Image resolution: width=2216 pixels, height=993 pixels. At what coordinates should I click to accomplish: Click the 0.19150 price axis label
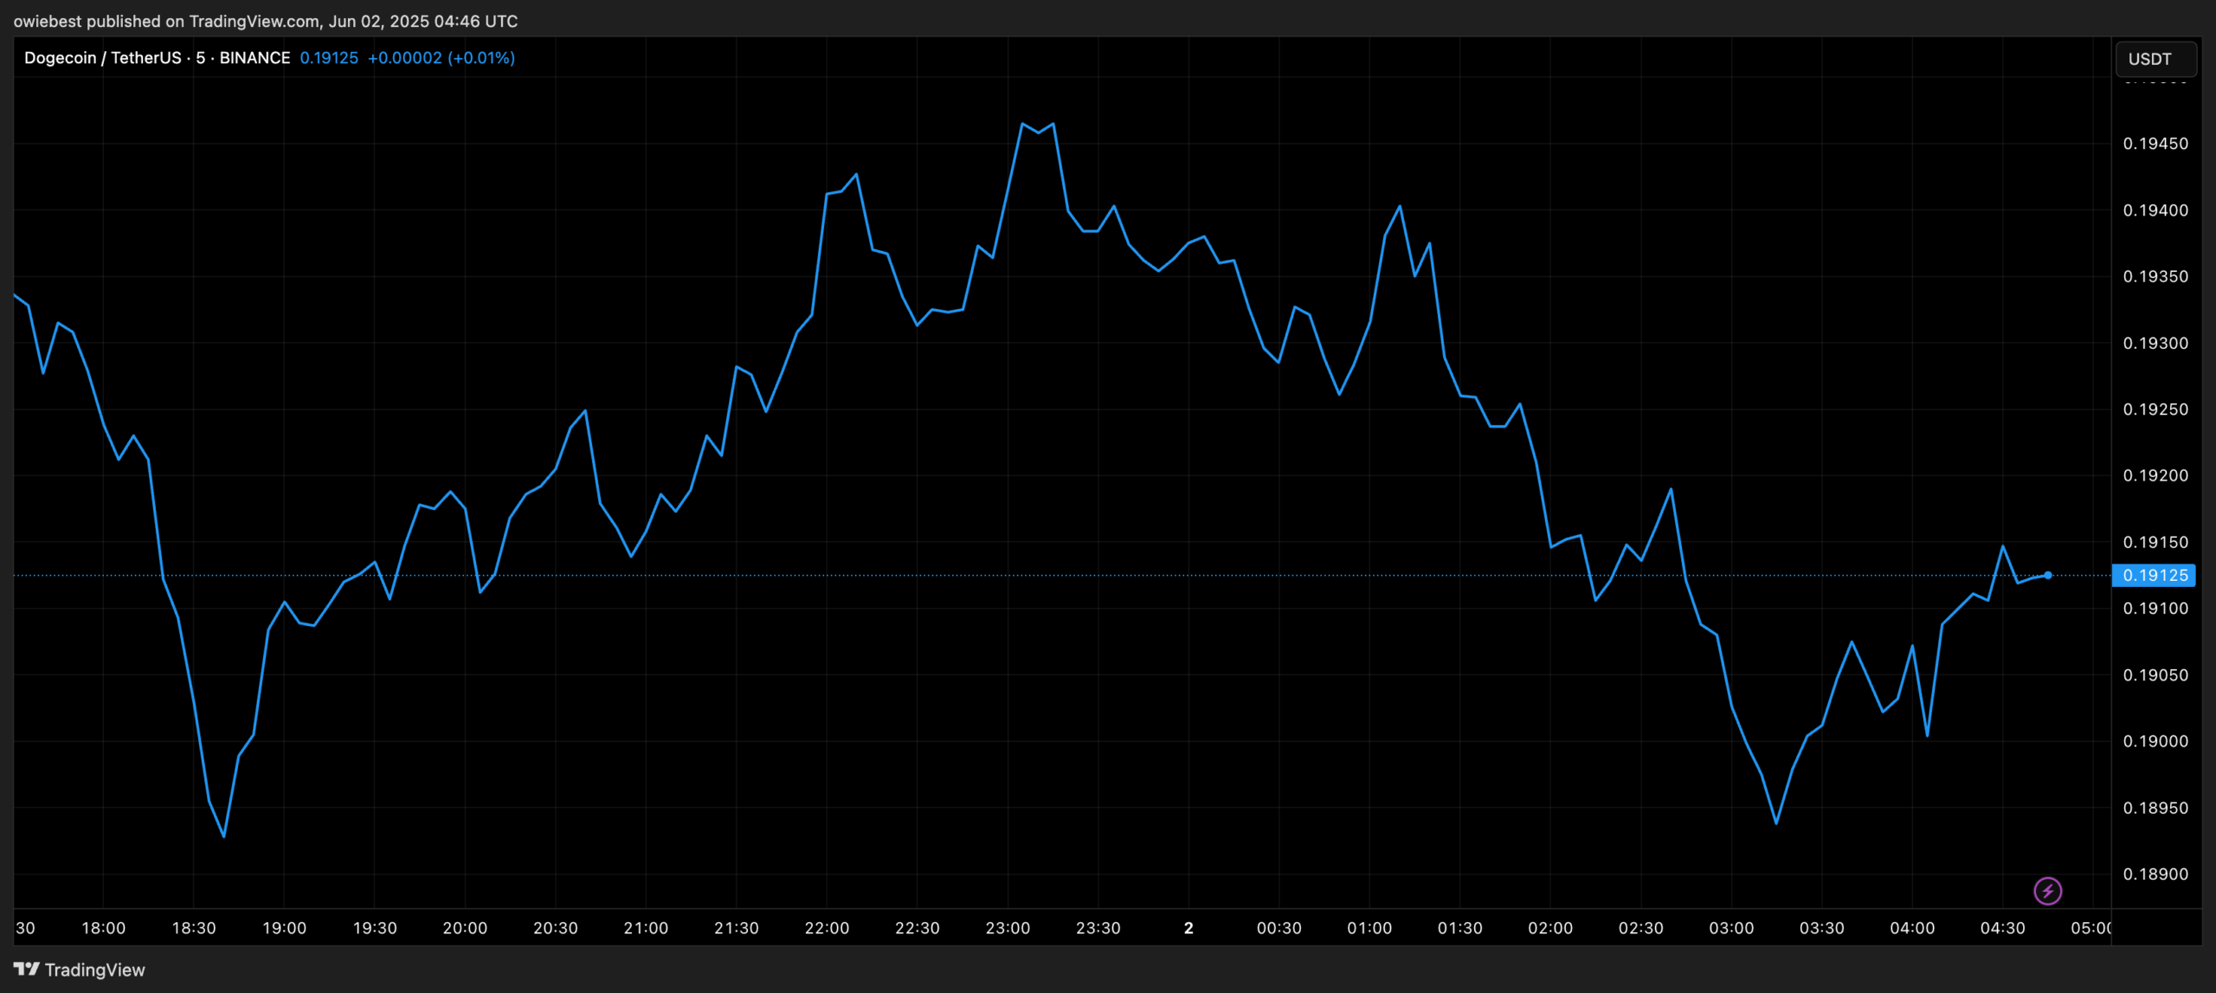pos(2155,542)
